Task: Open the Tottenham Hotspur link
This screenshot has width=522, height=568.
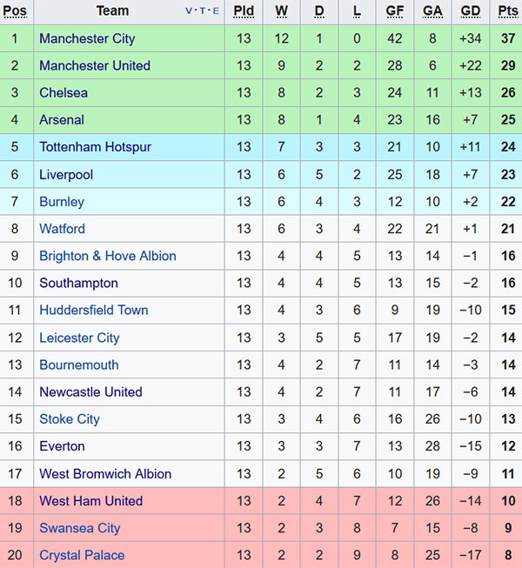Action: (95, 147)
